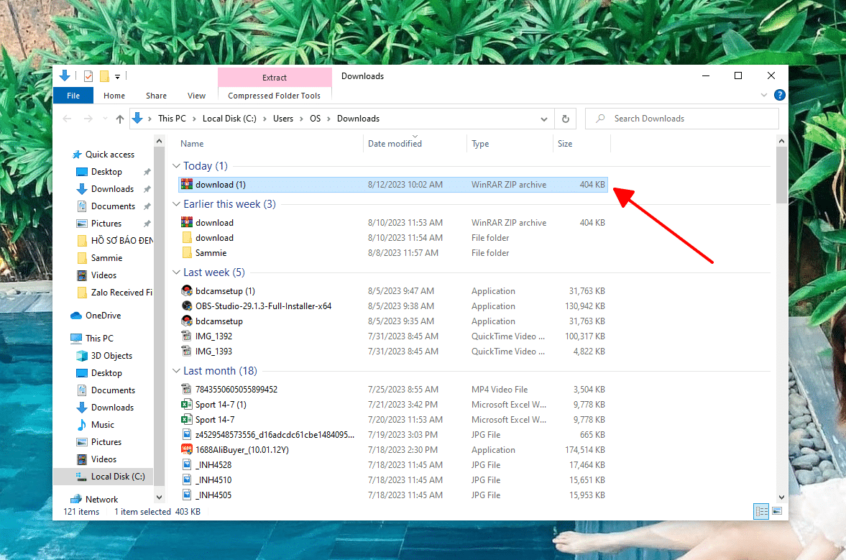
Task: Click the New folder icon in title bar
Action: coord(104,76)
